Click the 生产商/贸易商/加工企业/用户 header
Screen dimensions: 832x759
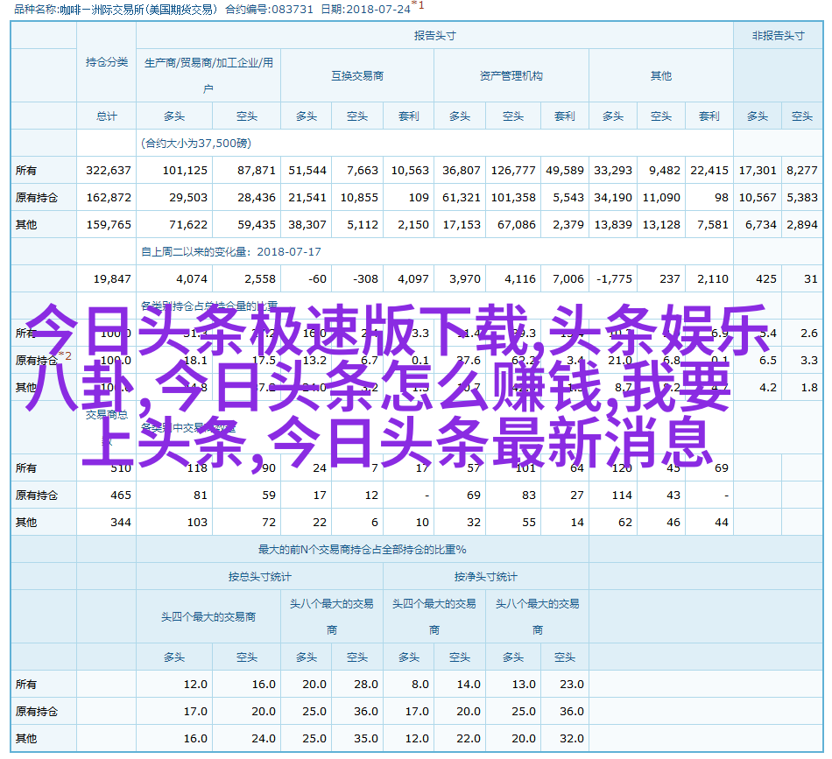[208, 75]
